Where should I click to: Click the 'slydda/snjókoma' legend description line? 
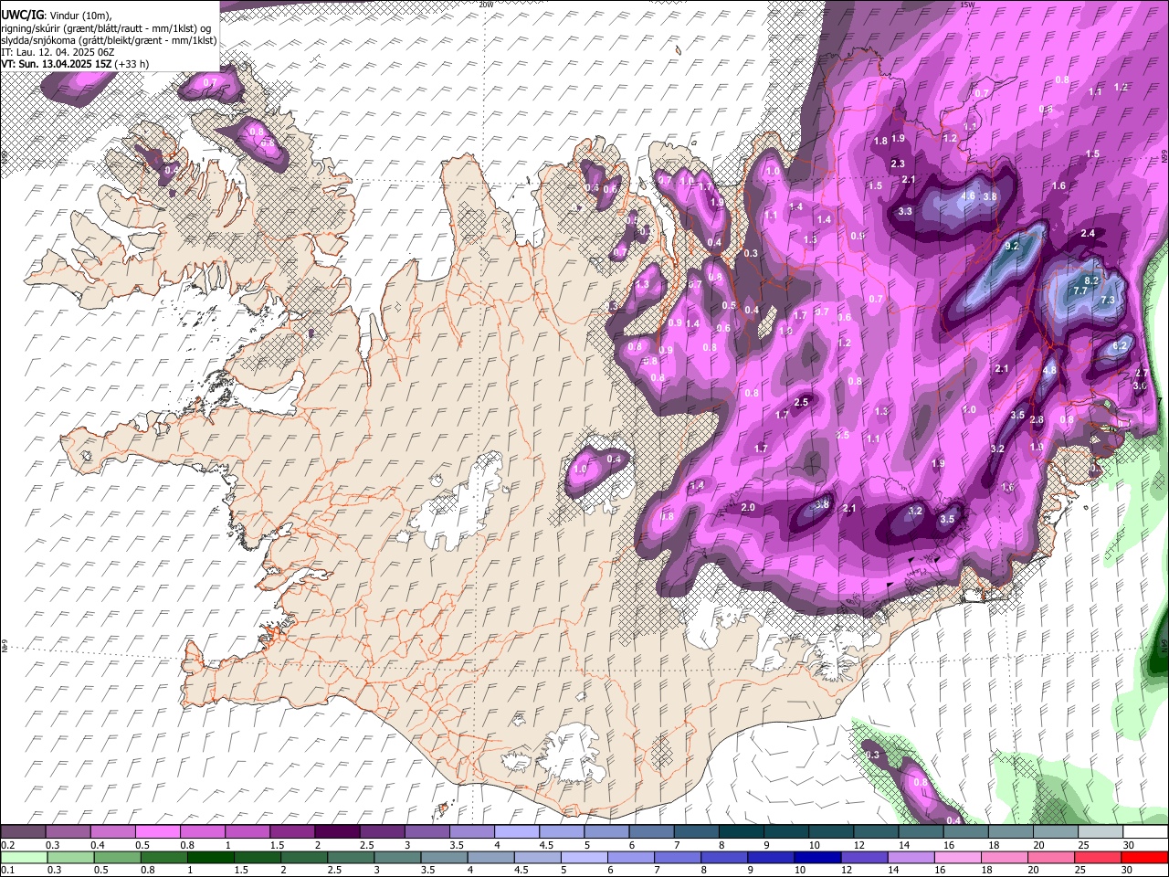pos(109,40)
